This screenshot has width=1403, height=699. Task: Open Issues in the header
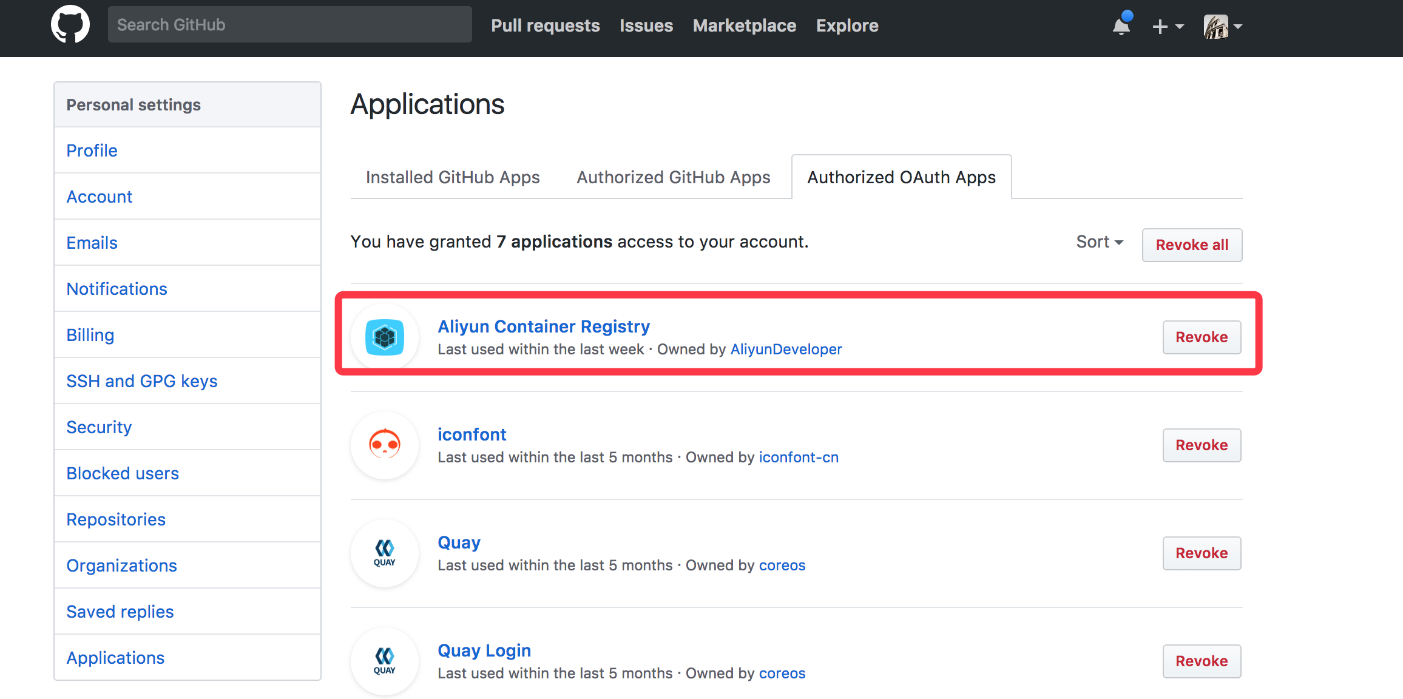coord(646,25)
